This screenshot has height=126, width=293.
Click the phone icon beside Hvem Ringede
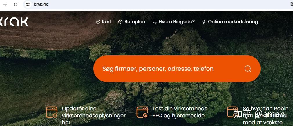(x=155, y=22)
